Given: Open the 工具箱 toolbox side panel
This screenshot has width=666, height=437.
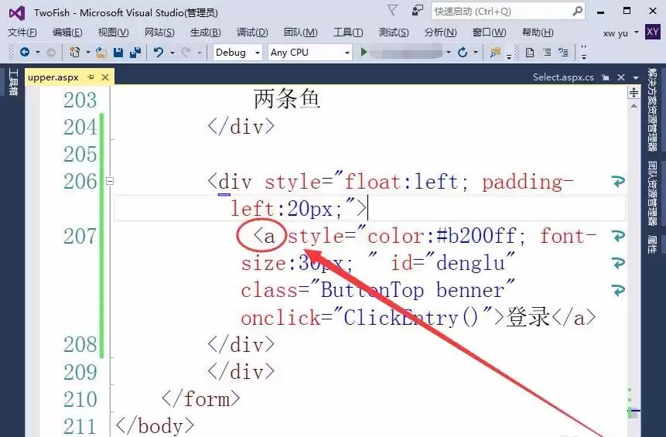Looking at the screenshot, I should [13, 83].
